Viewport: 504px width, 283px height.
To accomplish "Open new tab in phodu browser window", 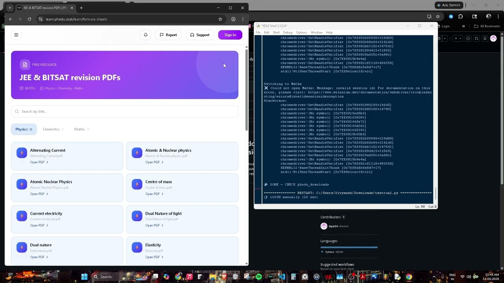I will pos(81,8).
